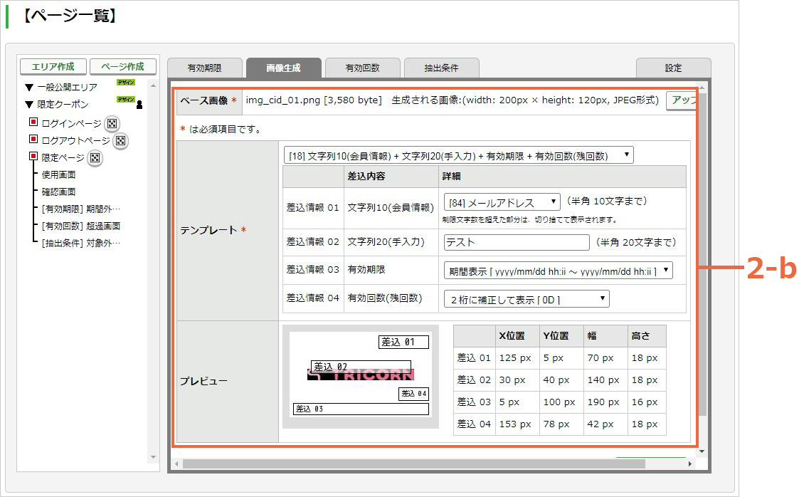Screen dimensions: 799x497
Task: Switch to the 有効期限 tab
Action: click(x=204, y=68)
